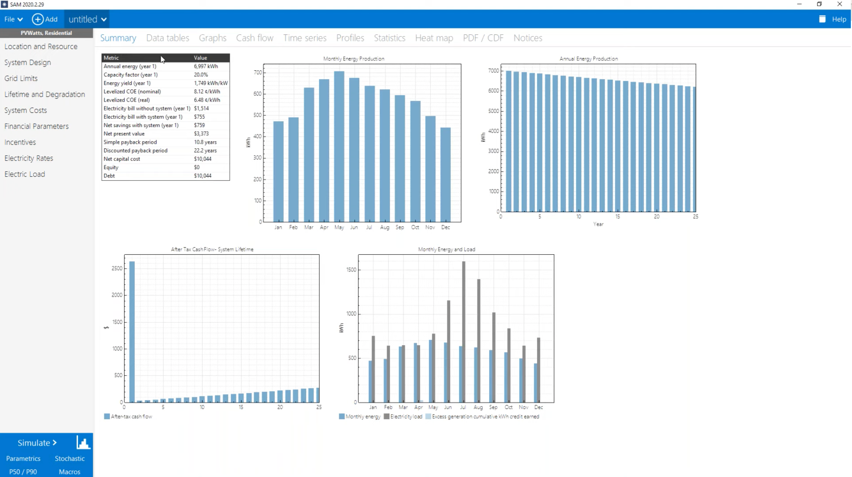The width and height of the screenshot is (852, 477).
Task: Open the Electricity Rates input page
Action: coord(29,158)
